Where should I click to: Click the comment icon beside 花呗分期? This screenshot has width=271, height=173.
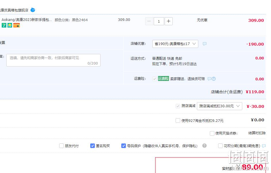[264, 146]
